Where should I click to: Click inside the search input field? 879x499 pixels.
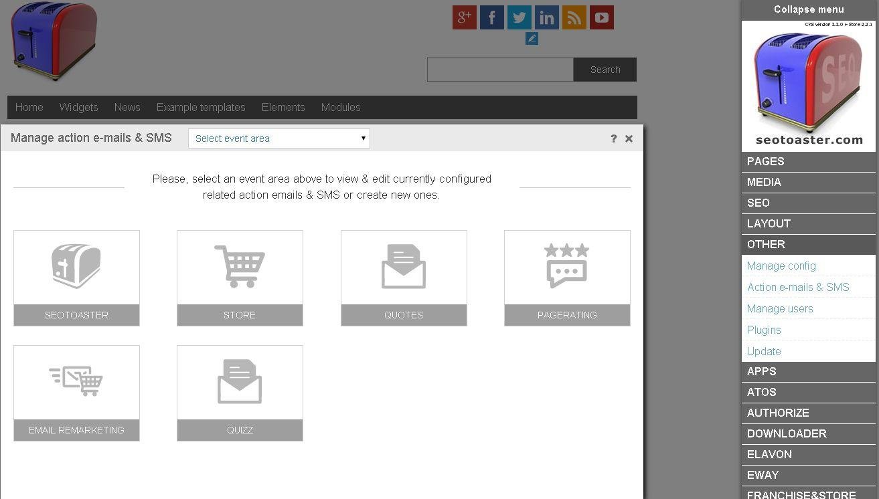click(x=500, y=69)
